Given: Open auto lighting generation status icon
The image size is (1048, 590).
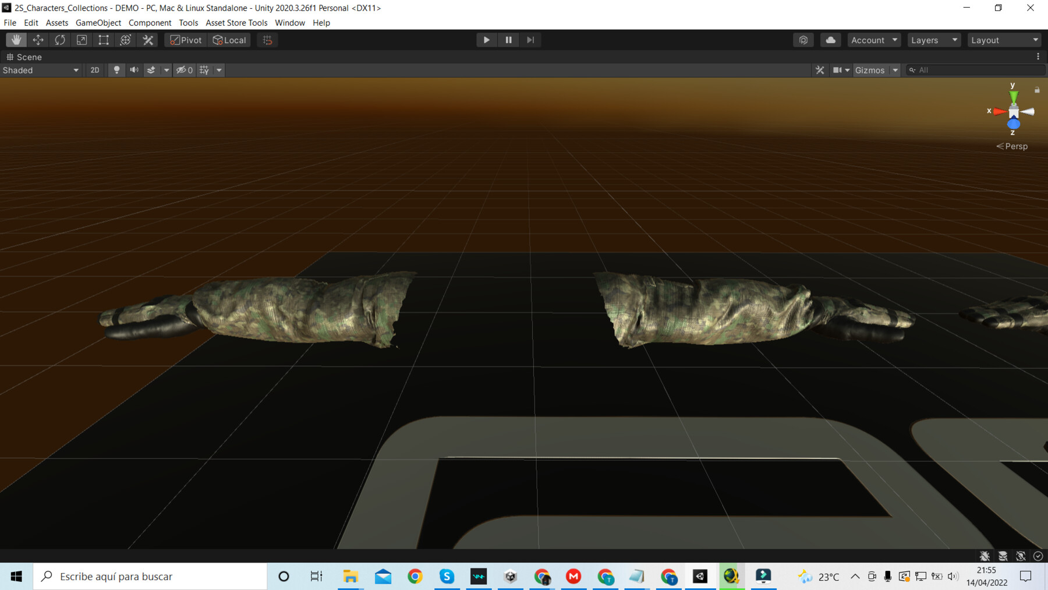Looking at the screenshot, I should pos(1021,556).
